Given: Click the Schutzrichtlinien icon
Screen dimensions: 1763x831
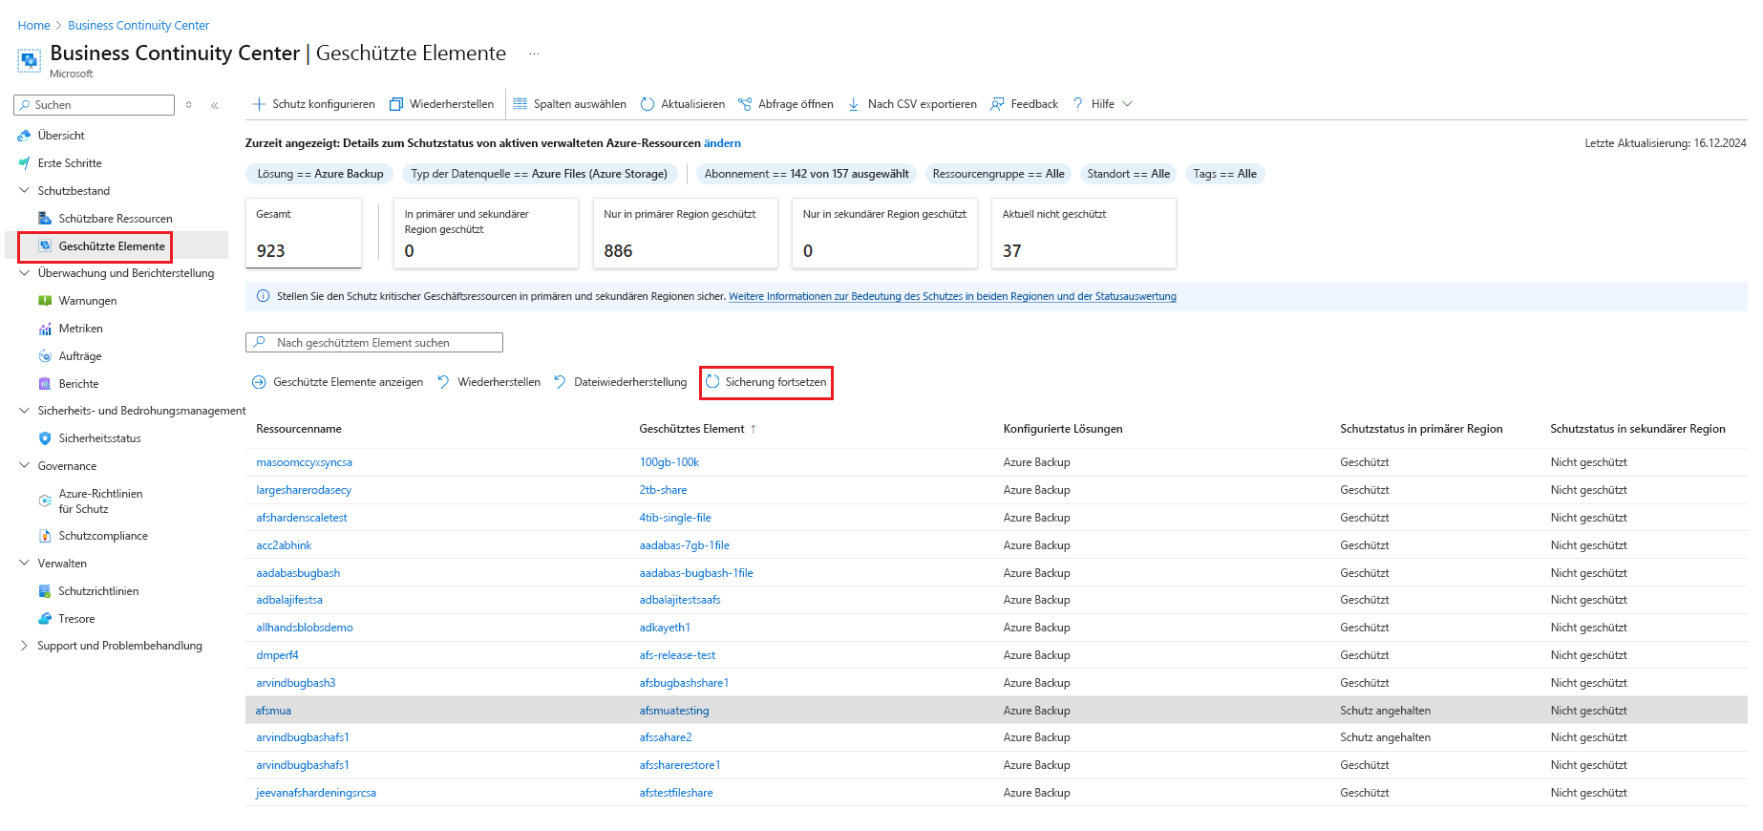Looking at the screenshot, I should point(45,591).
